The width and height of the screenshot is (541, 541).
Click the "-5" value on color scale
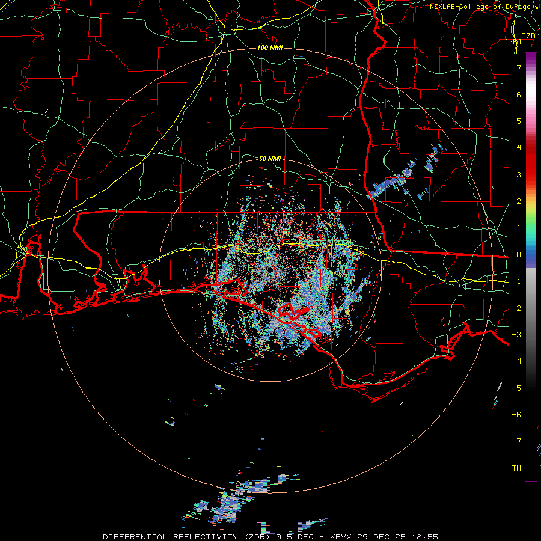[516, 388]
